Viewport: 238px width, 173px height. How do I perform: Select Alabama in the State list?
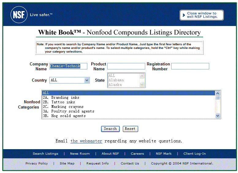pyautogui.click(x=124, y=80)
